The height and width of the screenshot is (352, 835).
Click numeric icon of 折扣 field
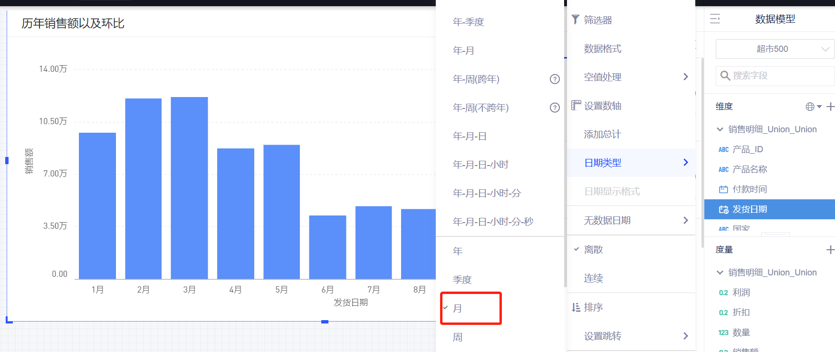tap(723, 313)
